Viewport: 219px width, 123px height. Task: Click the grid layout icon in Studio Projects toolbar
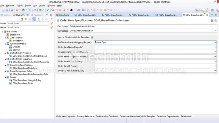click(30, 19)
